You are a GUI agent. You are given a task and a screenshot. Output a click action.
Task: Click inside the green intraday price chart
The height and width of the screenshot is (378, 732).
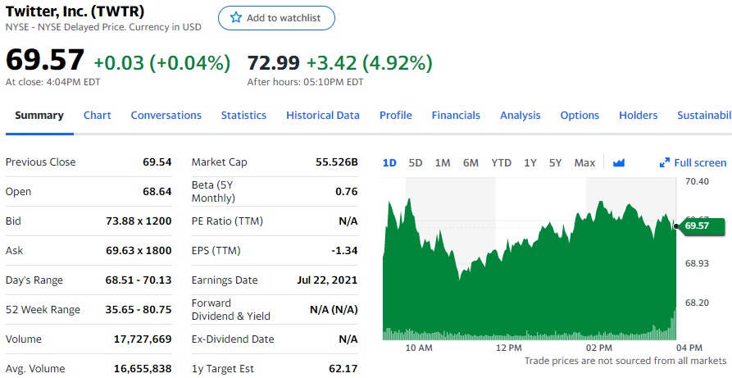click(525, 279)
